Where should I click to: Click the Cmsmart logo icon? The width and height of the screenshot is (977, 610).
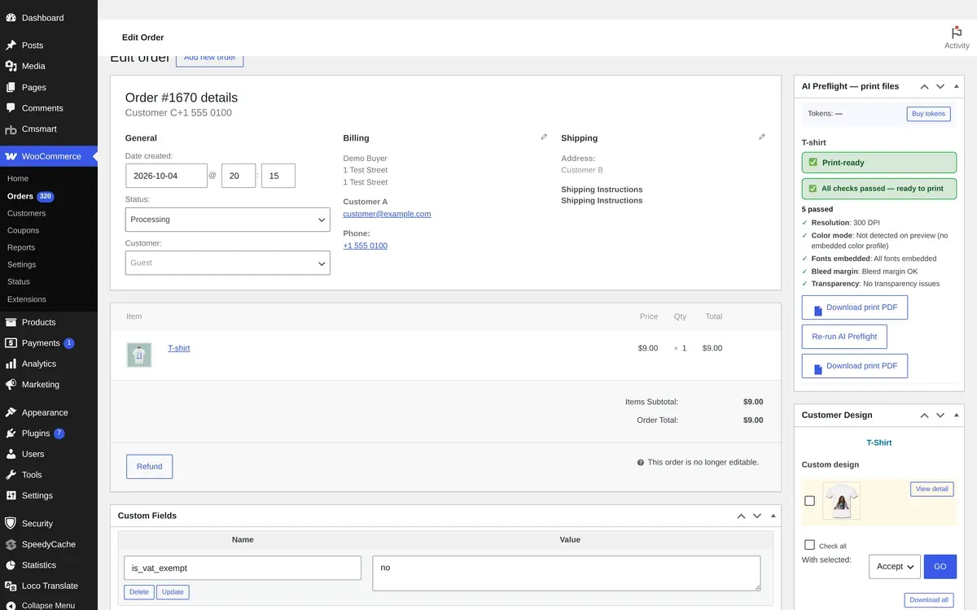tap(11, 129)
